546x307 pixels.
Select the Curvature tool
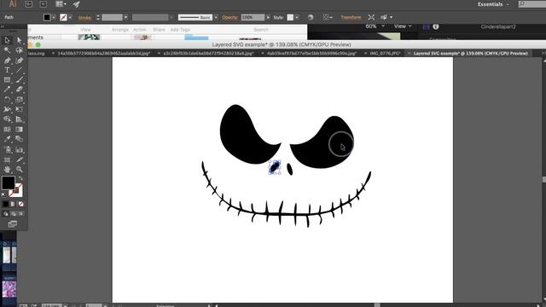tap(20, 61)
